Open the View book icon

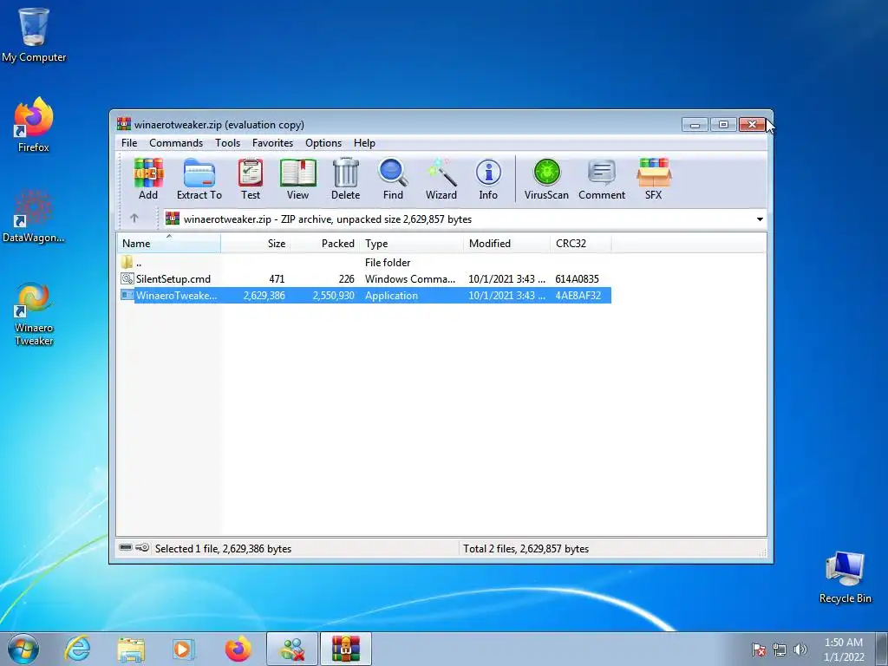pyautogui.click(x=298, y=179)
